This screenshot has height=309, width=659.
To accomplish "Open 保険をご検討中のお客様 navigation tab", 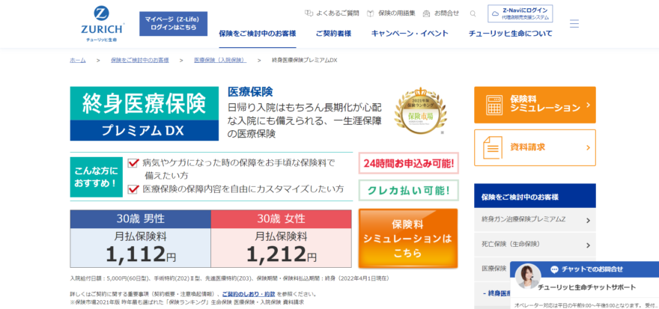I will [x=258, y=34].
